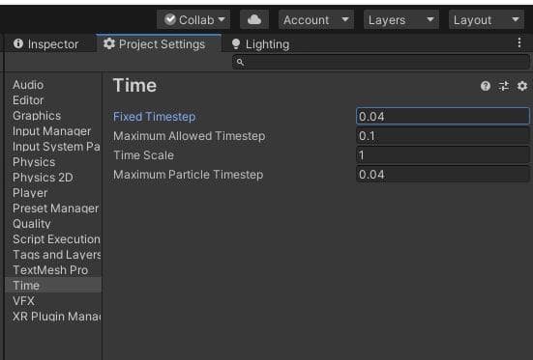Screen dimensions: 533x360
Task: Click the Maximum Particle Timestep label
Action: pyautogui.click(x=188, y=175)
